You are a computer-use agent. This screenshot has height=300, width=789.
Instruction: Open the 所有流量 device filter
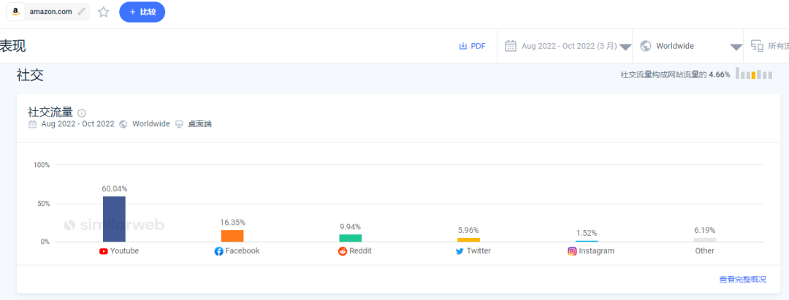pos(767,46)
